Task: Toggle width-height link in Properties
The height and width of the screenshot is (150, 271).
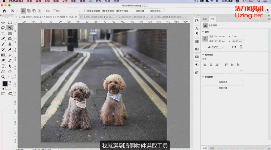Action: (205, 39)
